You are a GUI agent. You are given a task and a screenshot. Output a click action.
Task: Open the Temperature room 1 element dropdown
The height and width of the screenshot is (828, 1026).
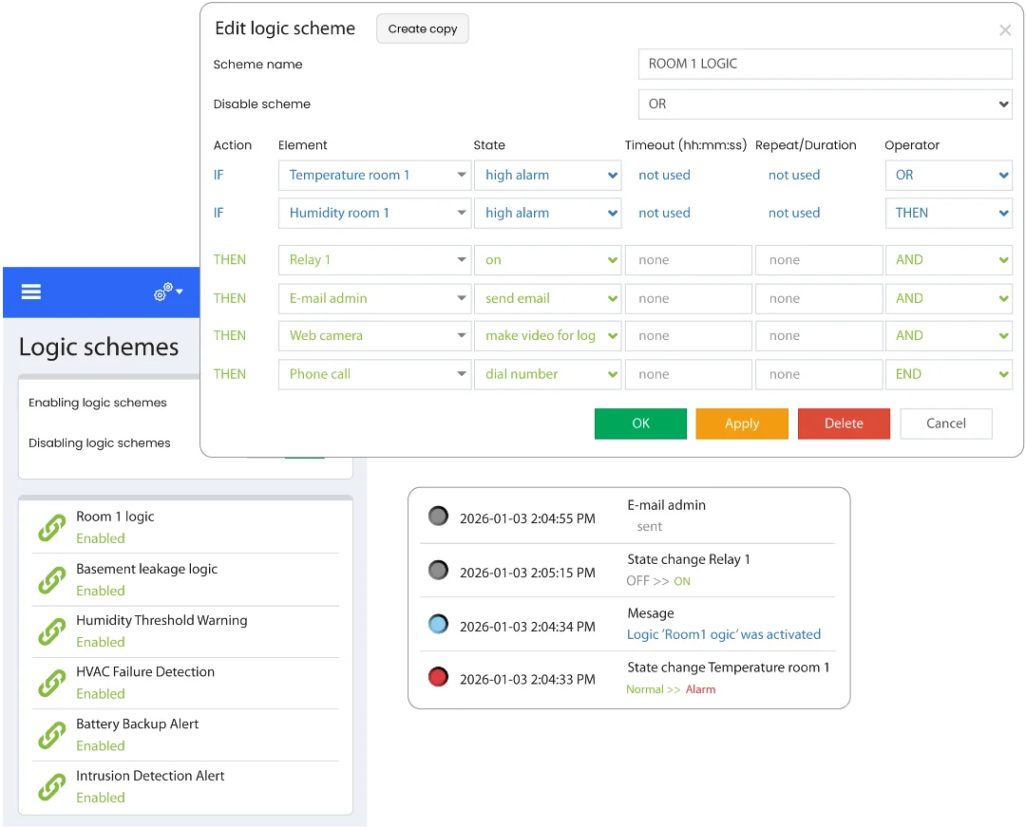pos(374,175)
